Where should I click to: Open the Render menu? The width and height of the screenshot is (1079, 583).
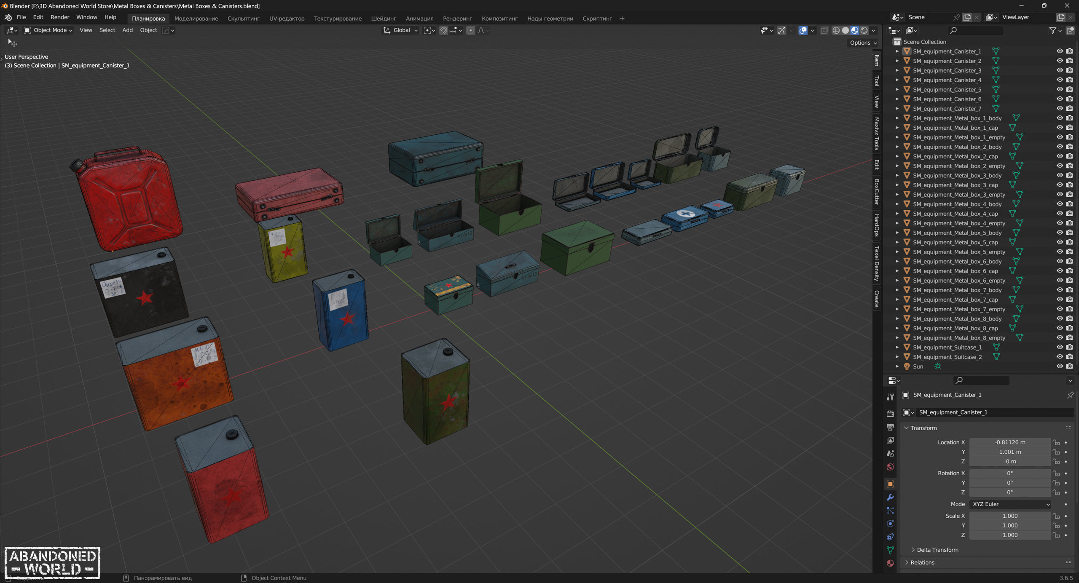[60, 17]
